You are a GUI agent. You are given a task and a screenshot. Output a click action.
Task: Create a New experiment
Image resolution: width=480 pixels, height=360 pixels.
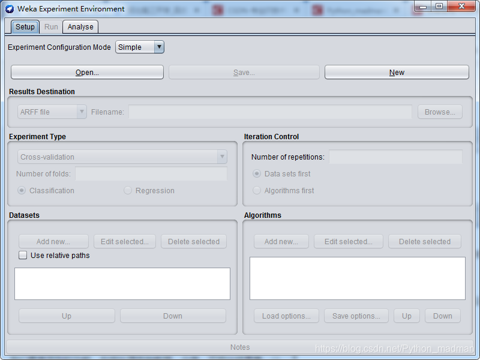tap(397, 72)
